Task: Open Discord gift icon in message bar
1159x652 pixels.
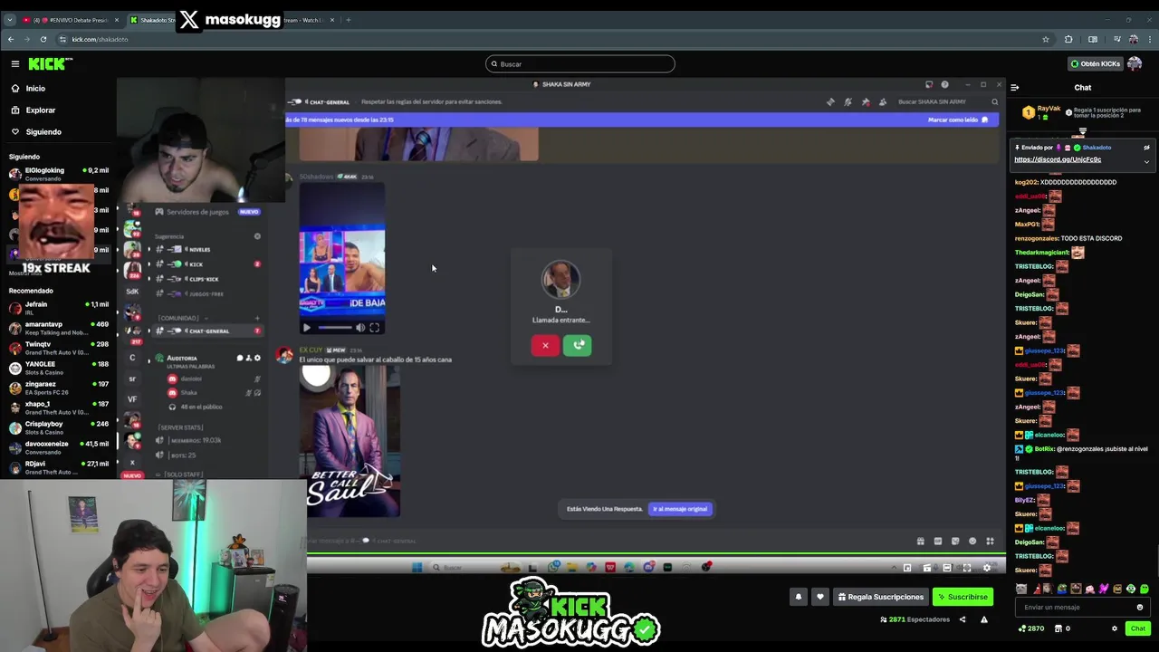Action: point(921,542)
